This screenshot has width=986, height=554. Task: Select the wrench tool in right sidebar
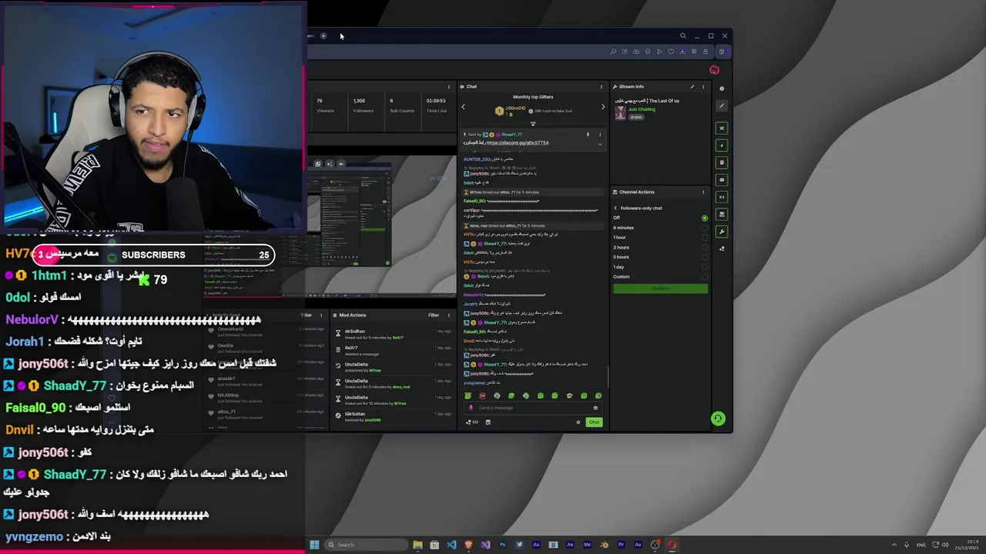[722, 232]
